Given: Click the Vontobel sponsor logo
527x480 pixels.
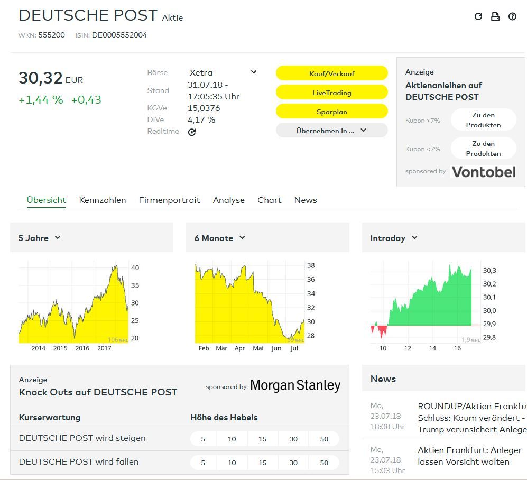Looking at the screenshot, I should 483,171.
